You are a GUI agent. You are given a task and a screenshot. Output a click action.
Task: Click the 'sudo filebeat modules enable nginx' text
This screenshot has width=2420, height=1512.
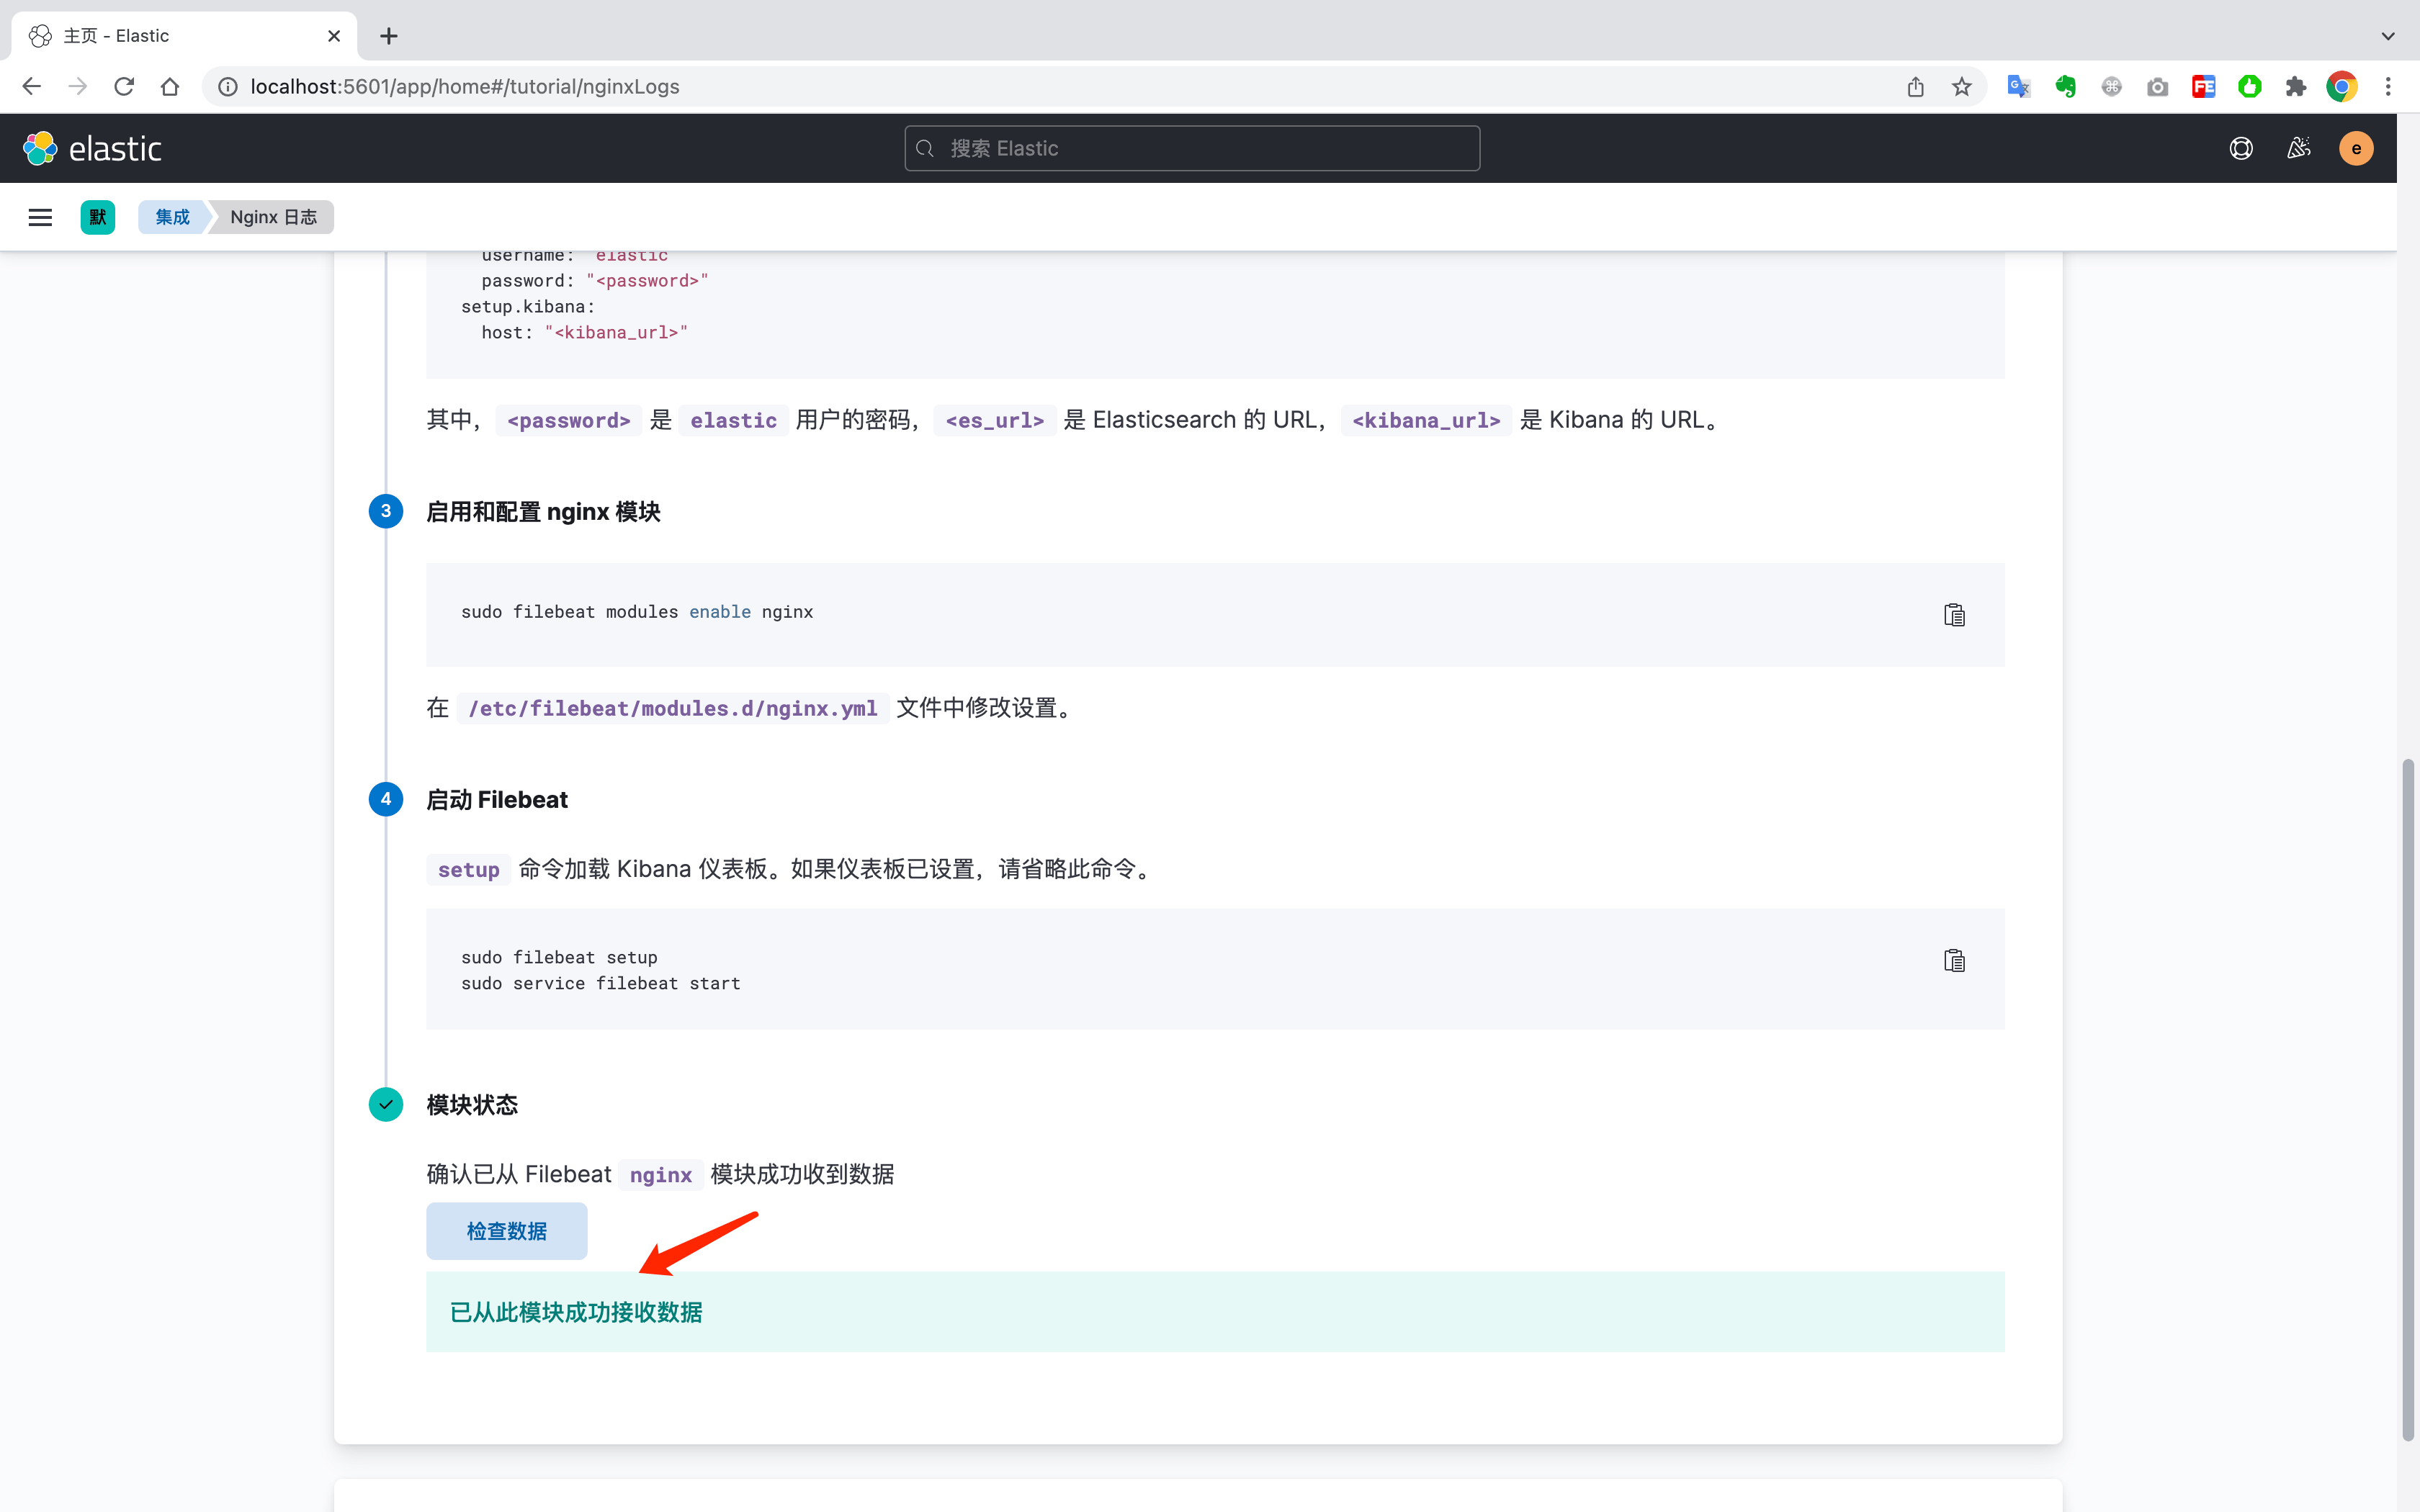point(637,612)
